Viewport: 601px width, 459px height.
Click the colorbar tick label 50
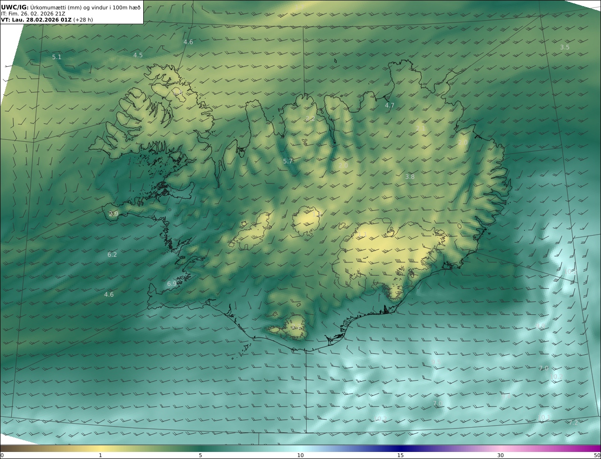(597, 455)
